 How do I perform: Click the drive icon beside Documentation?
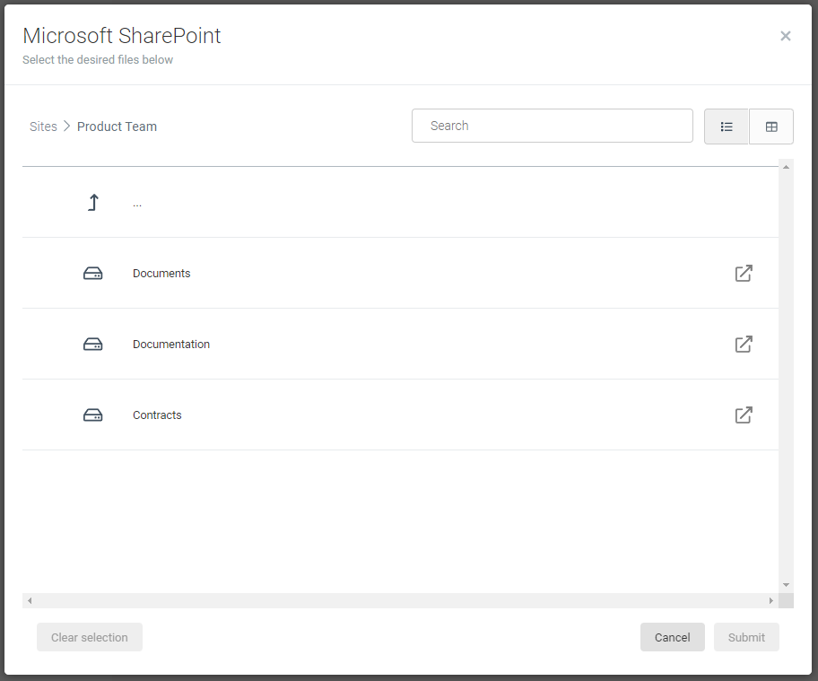[x=92, y=344]
